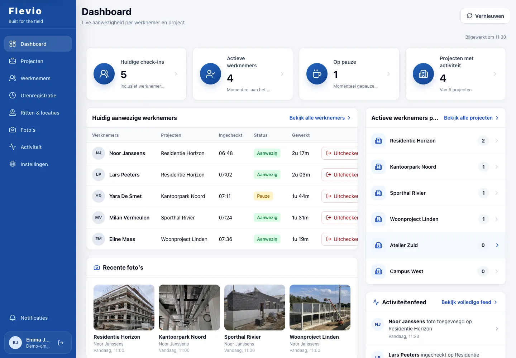Open Huidige check-ins card chevron
The height and width of the screenshot is (358, 516).
176,74
